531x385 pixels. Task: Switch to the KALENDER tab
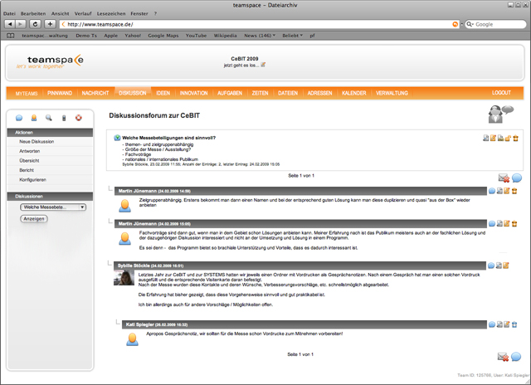tap(353, 93)
